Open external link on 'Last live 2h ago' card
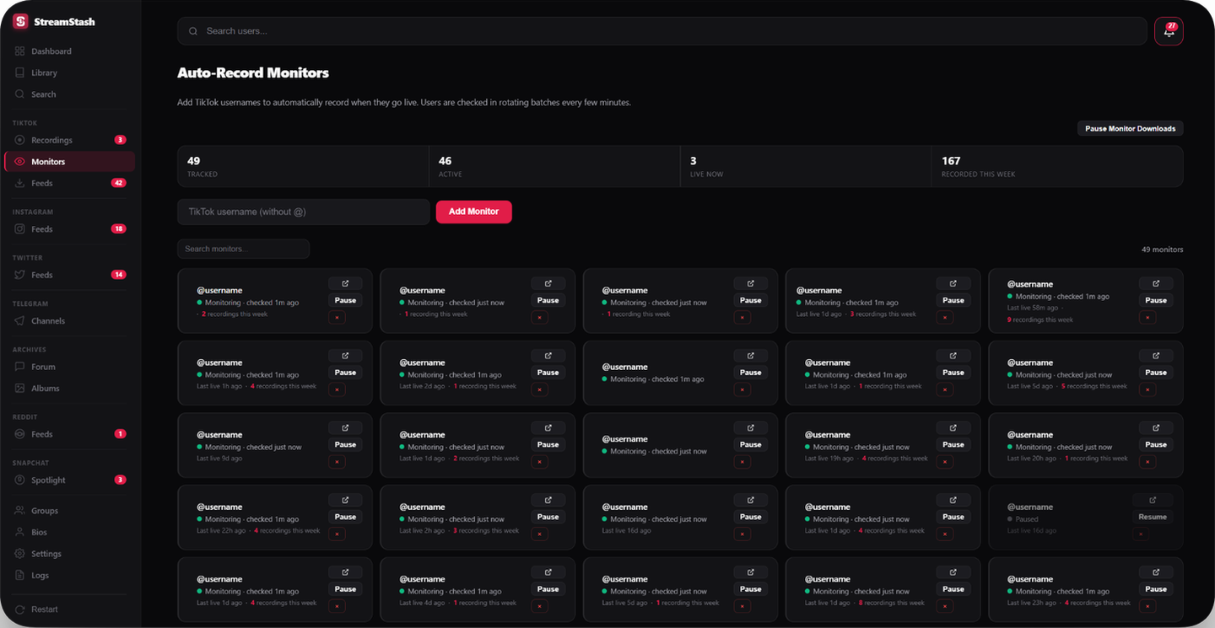The height and width of the screenshot is (628, 1215). [x=548, y=500]
